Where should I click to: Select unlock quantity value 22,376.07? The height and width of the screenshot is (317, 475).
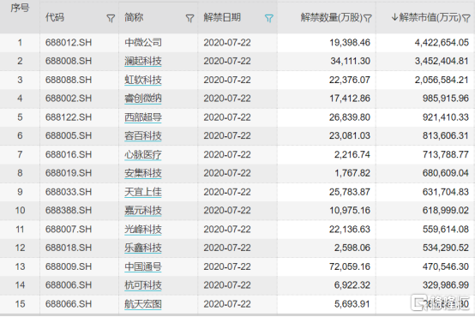(x=350, y=80)
